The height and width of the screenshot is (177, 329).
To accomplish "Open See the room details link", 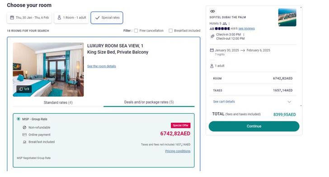I will [102, 66].
